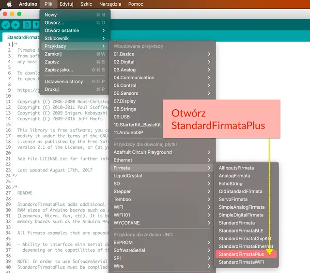Select 08.Strings examples entry

[x=137, y=109]
